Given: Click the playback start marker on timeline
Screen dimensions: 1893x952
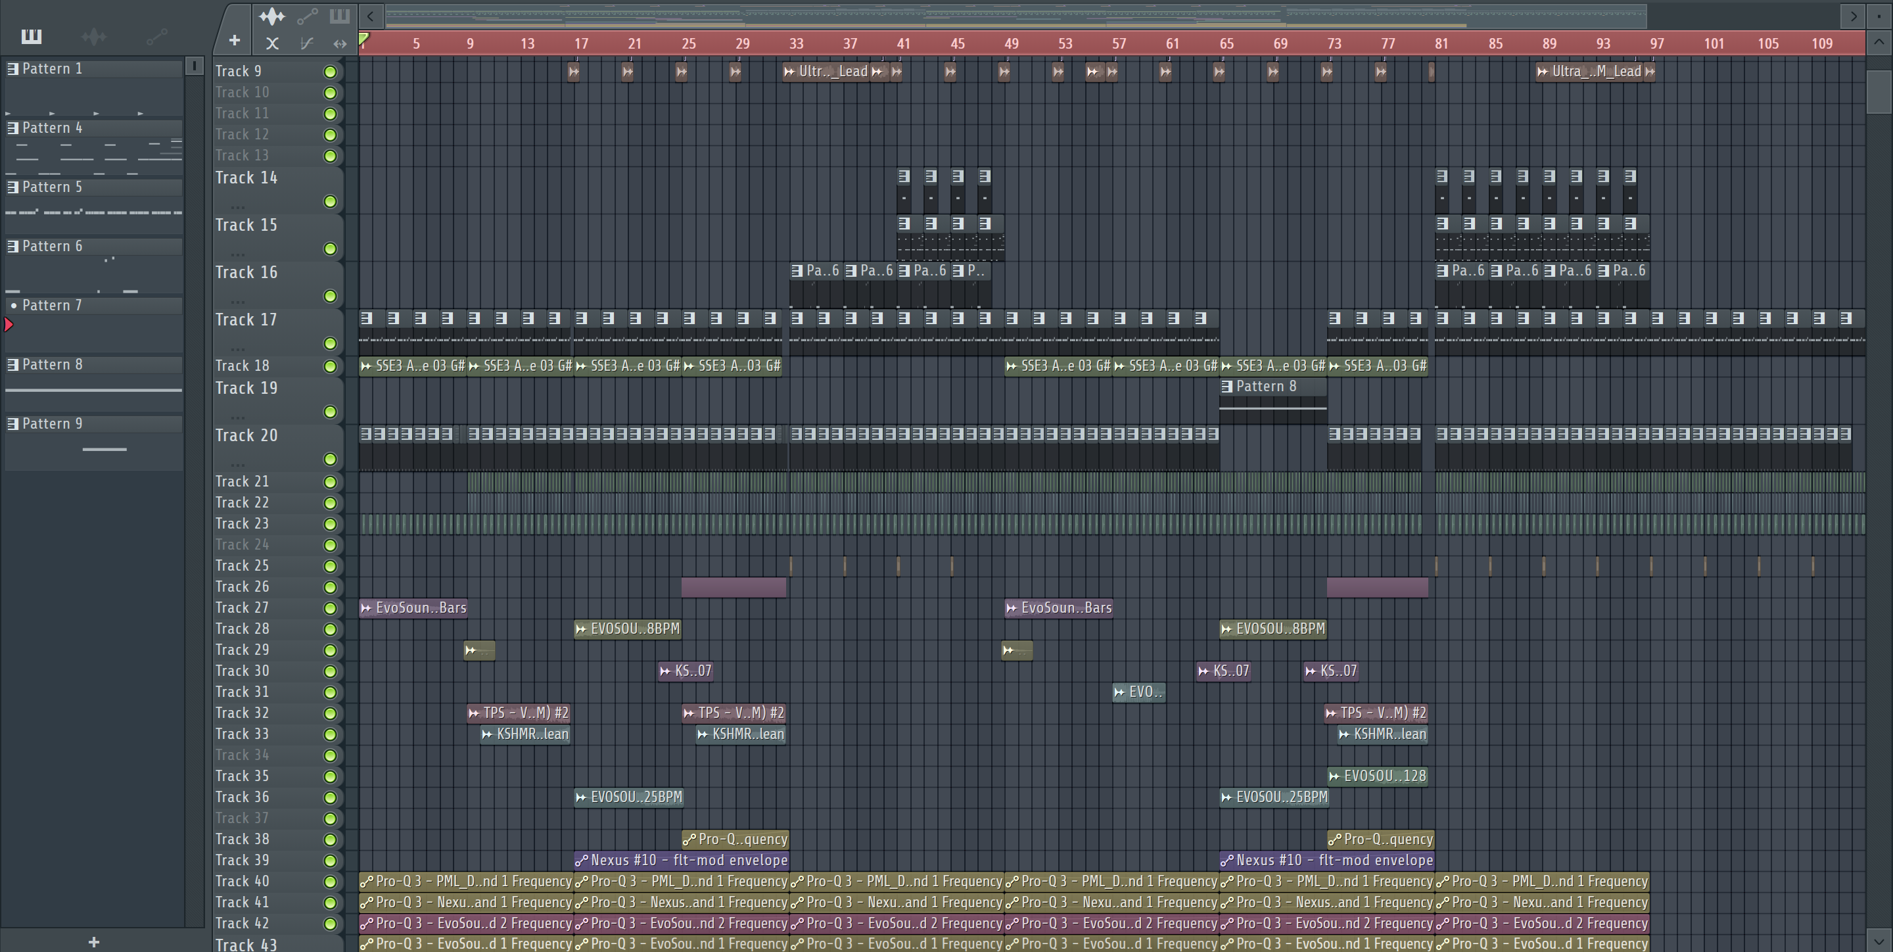Looking at the screenshot, I should [x=363, y=39].
